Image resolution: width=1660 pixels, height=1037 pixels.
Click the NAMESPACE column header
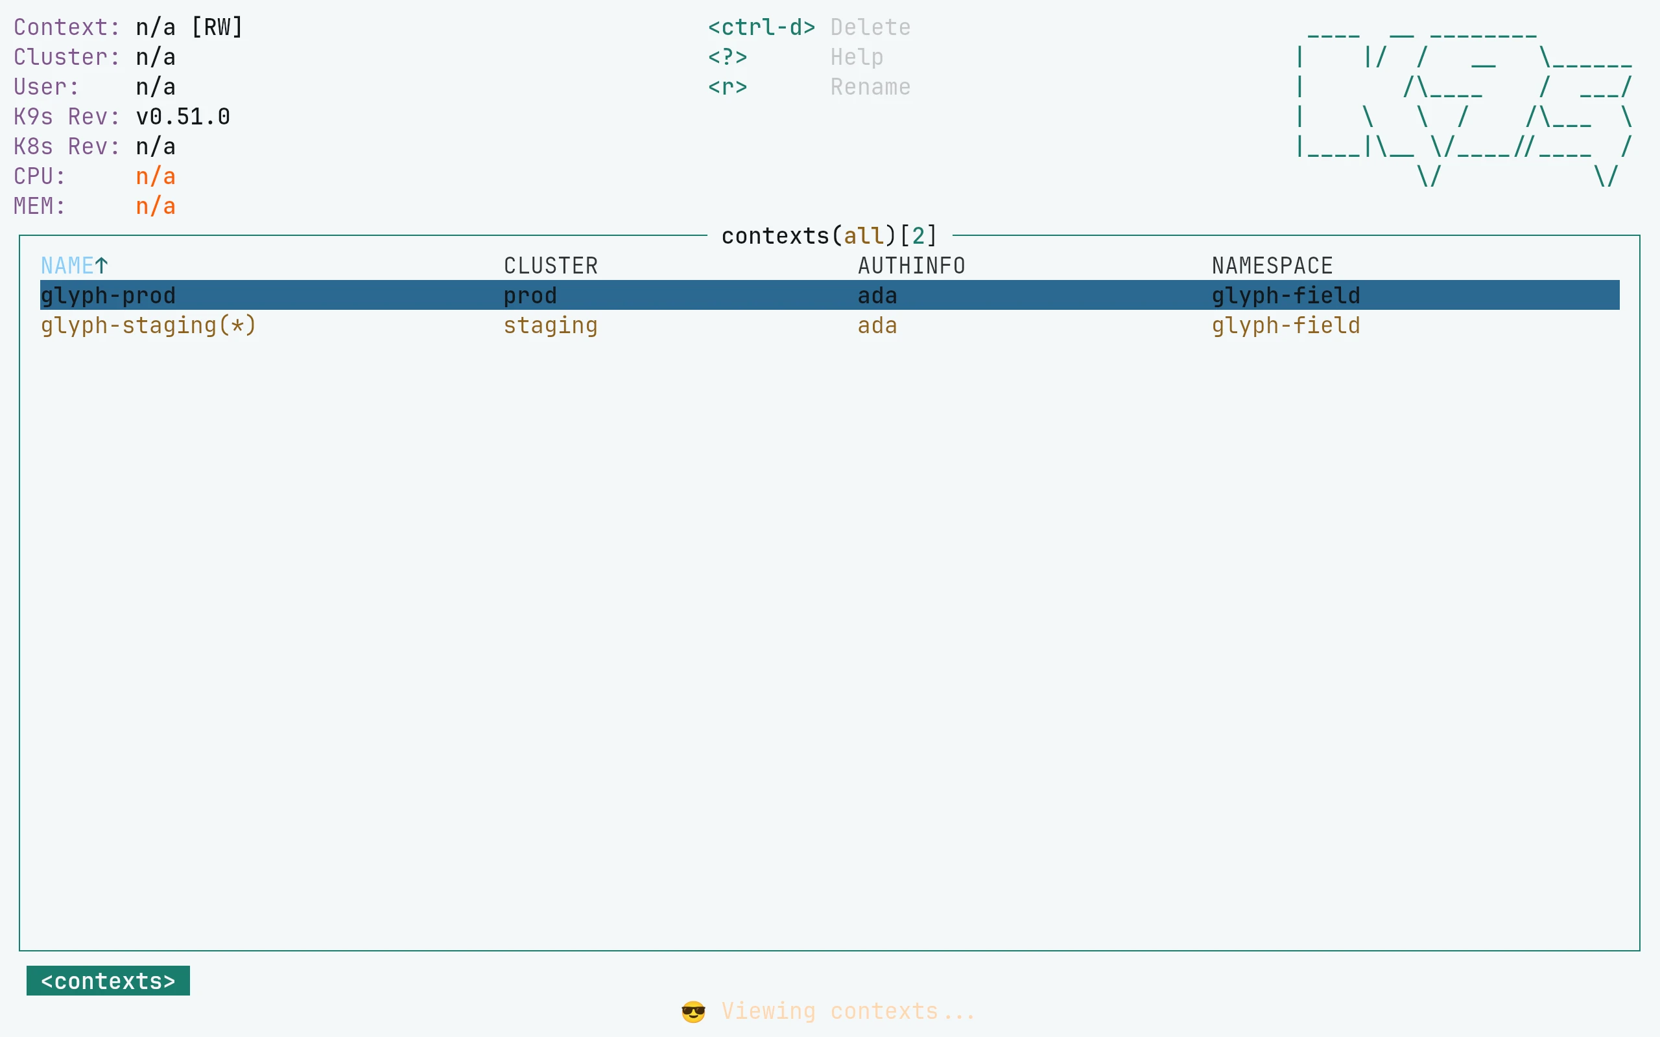coord(1272,266)
